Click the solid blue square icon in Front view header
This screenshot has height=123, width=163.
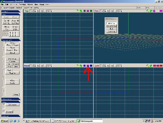click(x=91, y=66)
